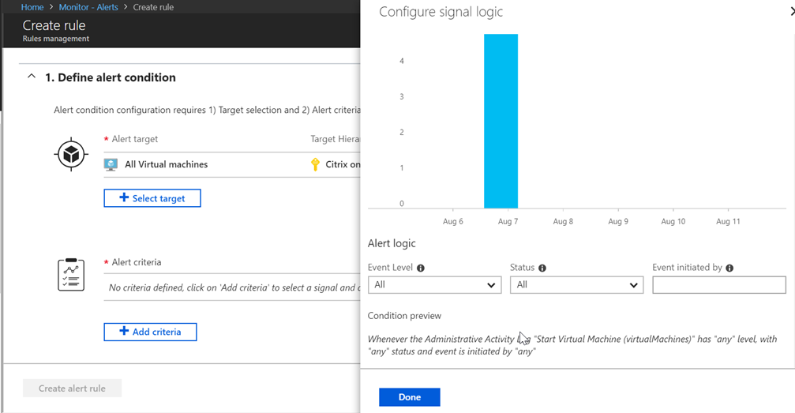This screenshot has height=413, width=795.
Task: Go to Home breadcrumb
Action: (x=32, y=7)
